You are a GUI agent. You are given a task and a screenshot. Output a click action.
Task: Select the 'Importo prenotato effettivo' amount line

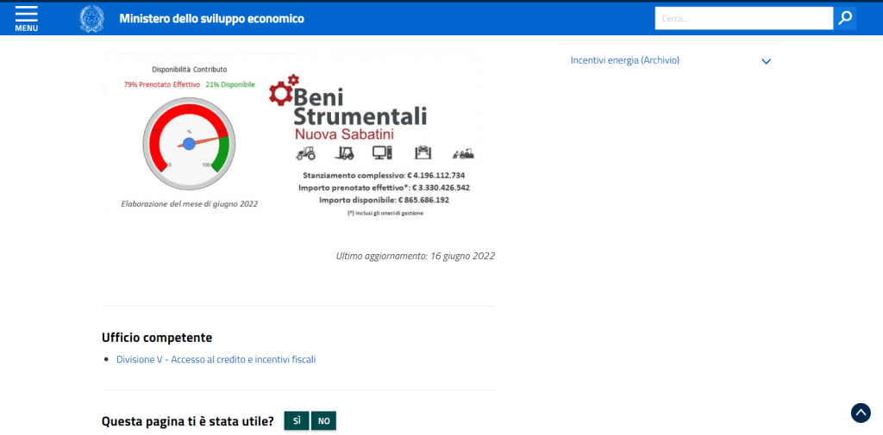tap(384, 188)
